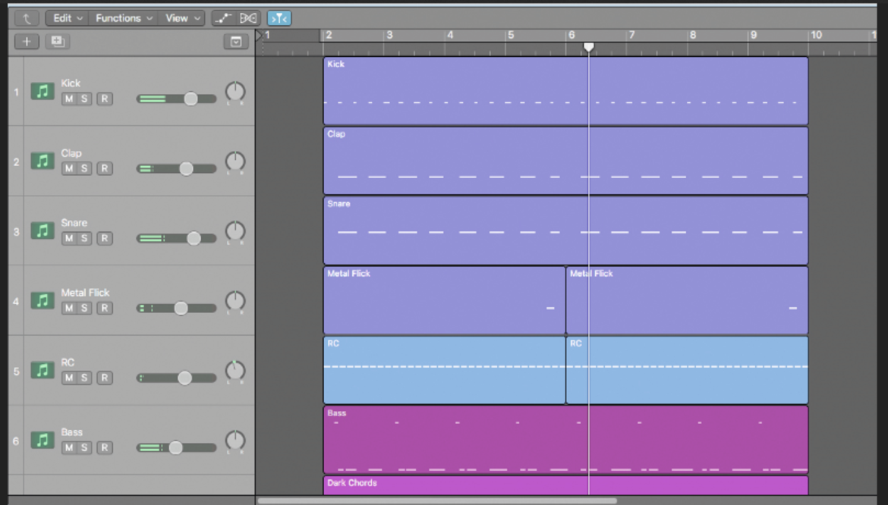Select the Snare track name label
The height and width of the screenshot is (505, 888).
coord(74,223)
